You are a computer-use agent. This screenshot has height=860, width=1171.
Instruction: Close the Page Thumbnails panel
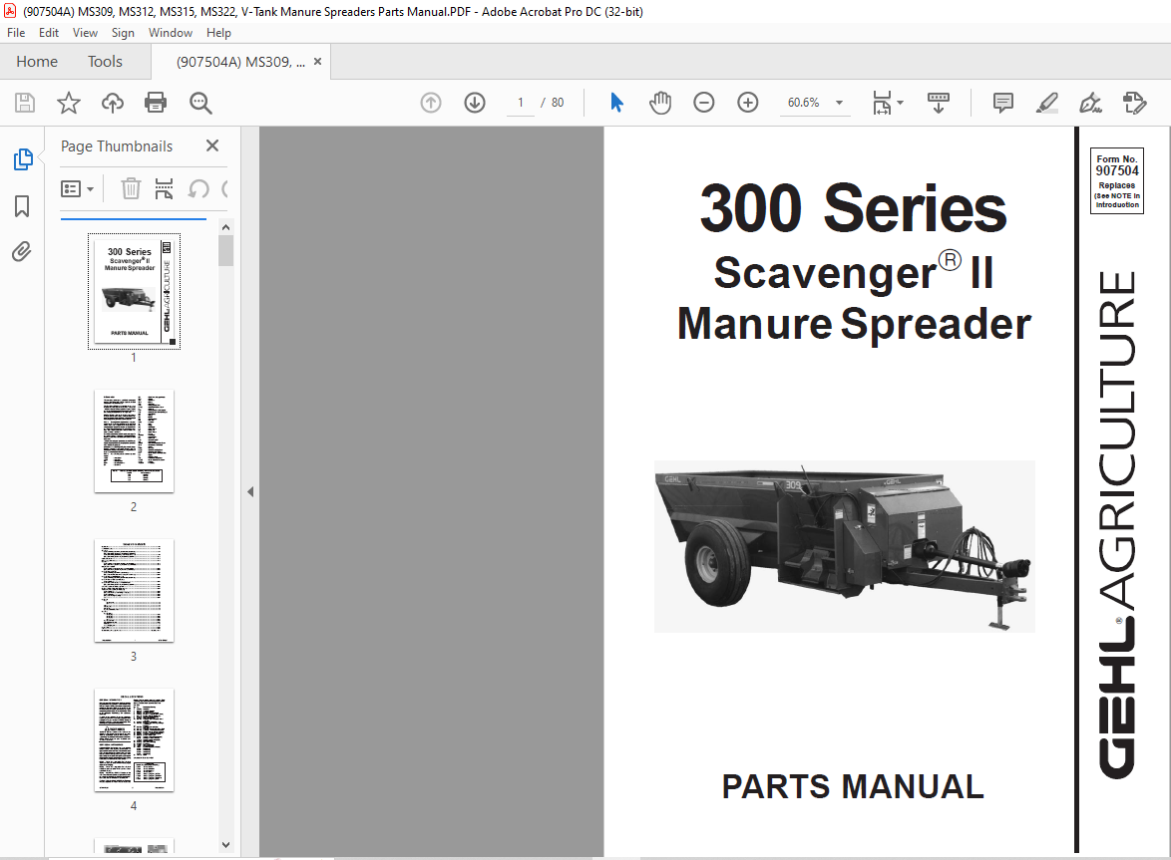point(212,146)
